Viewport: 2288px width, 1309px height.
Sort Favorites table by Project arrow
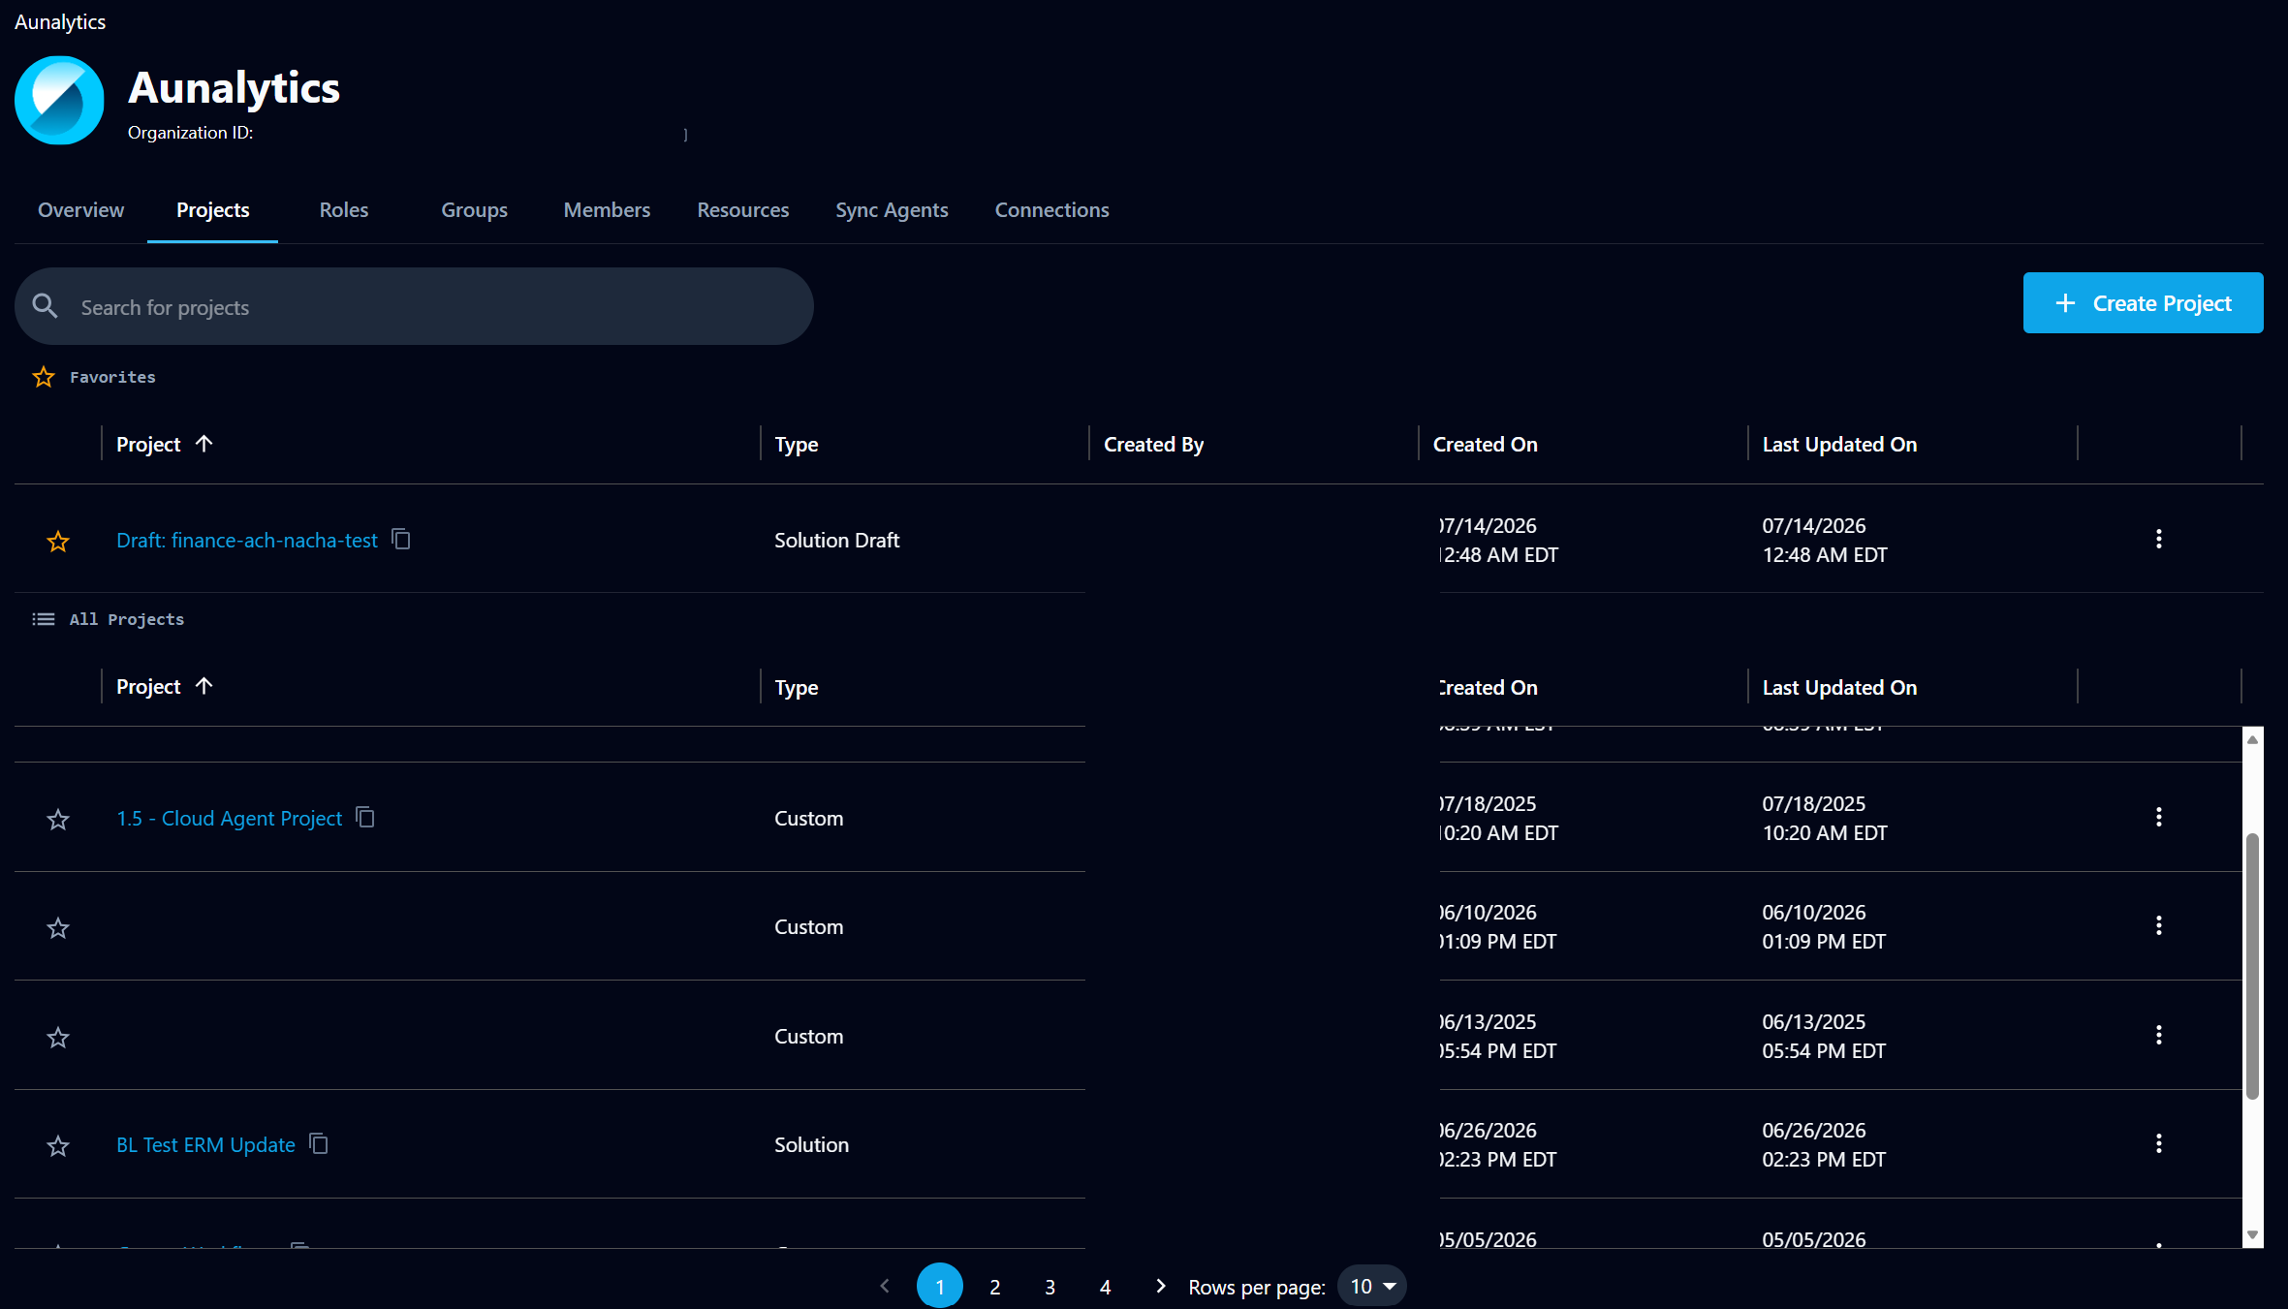coord(204,443)
